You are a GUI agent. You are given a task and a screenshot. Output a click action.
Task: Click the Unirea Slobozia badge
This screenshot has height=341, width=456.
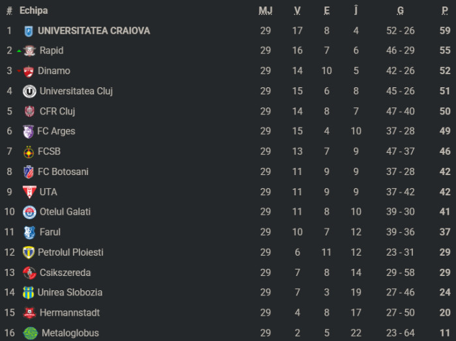tap(28, 292)
